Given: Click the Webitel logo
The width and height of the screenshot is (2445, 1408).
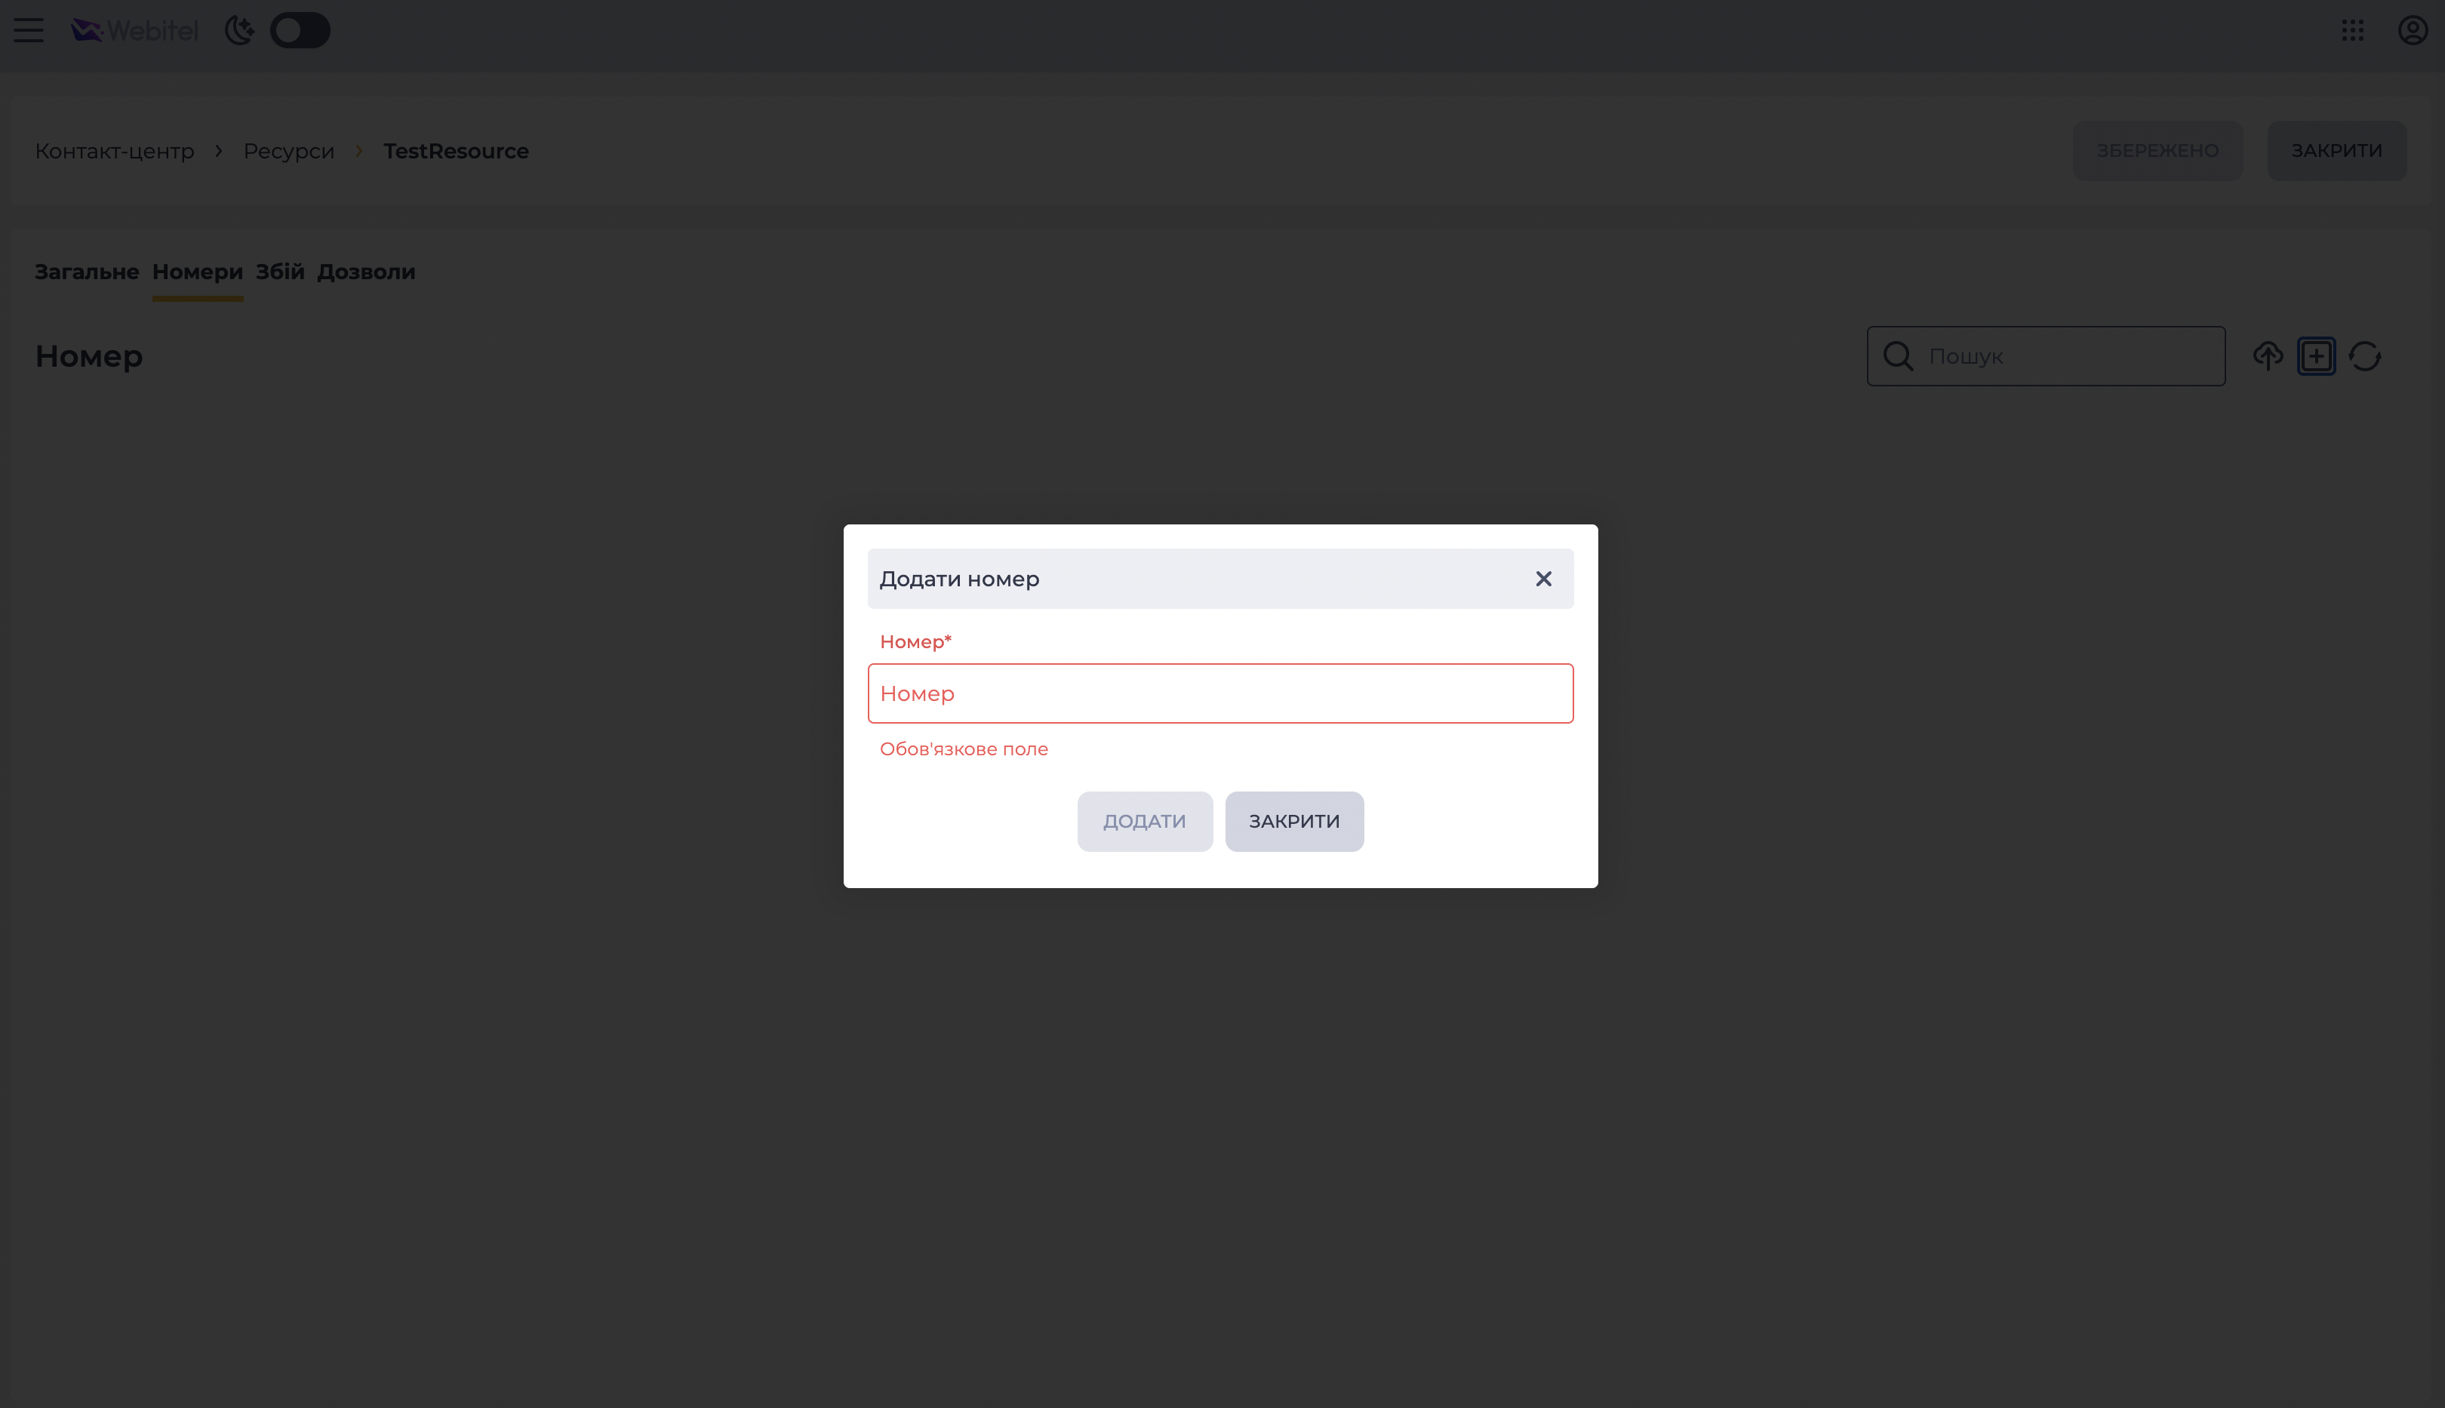Looking at the screenshot, I should [134, 31].
